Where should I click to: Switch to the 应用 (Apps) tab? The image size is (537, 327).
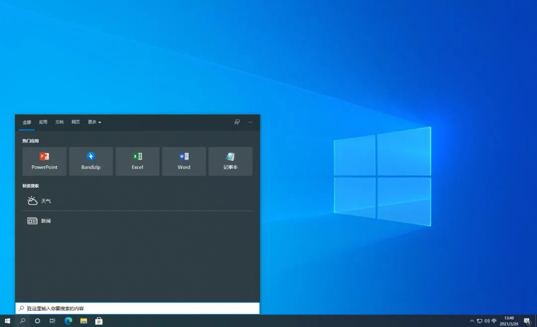click(x=43, y=122)
